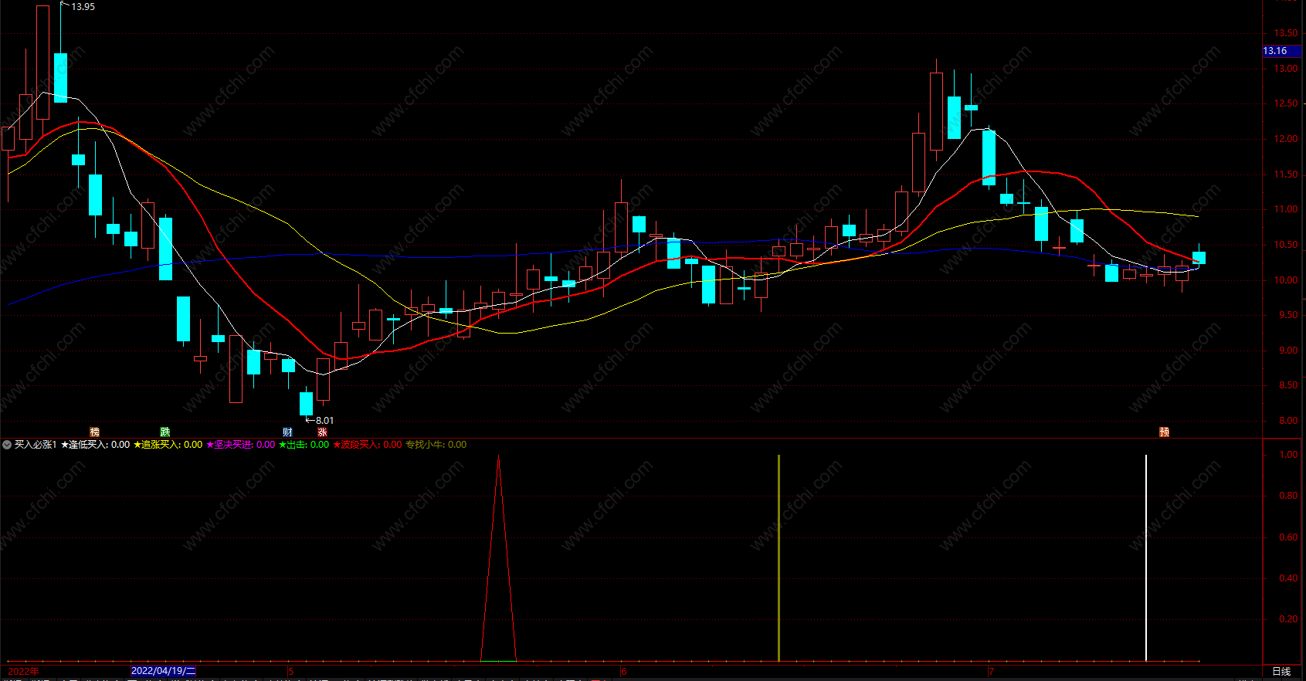Select the 买入必涨1 indicator name

[x=36, y=445]
